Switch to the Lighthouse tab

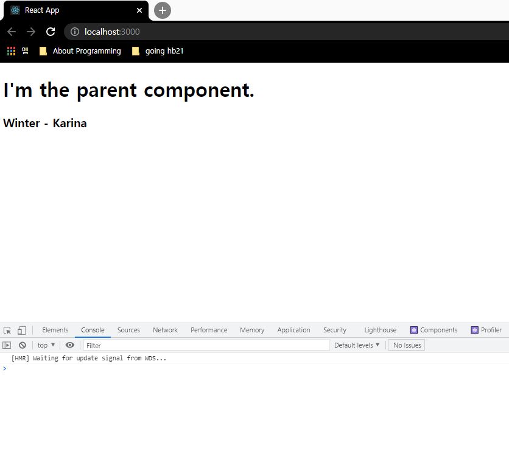point(380,330)
